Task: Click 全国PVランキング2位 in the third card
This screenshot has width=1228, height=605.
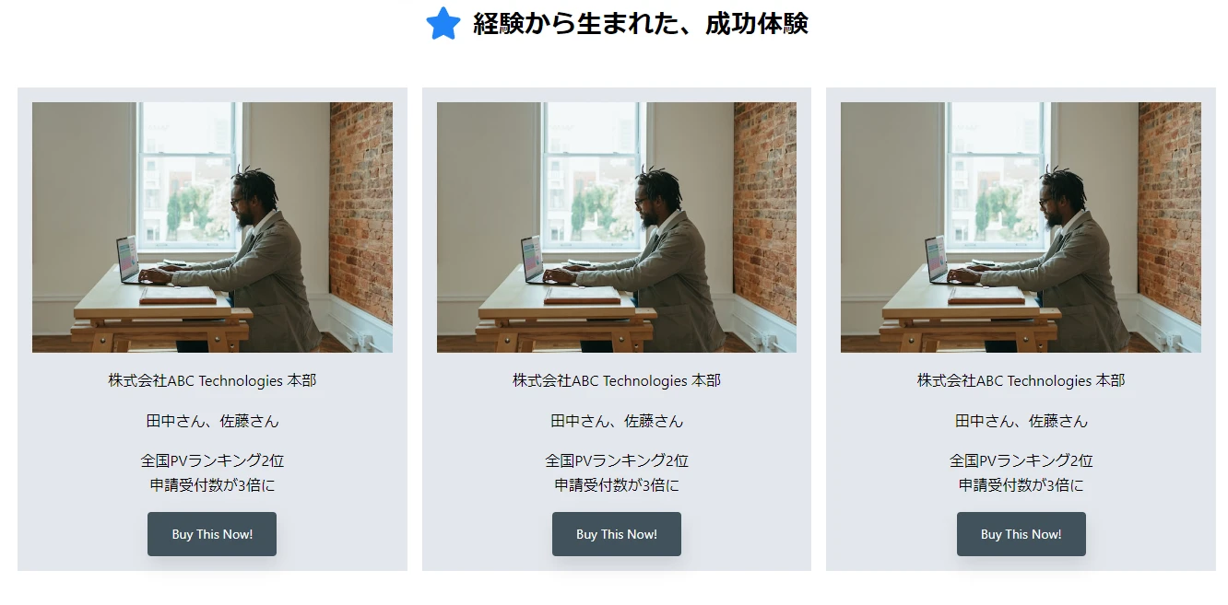Action: [x=1021, y=460]
